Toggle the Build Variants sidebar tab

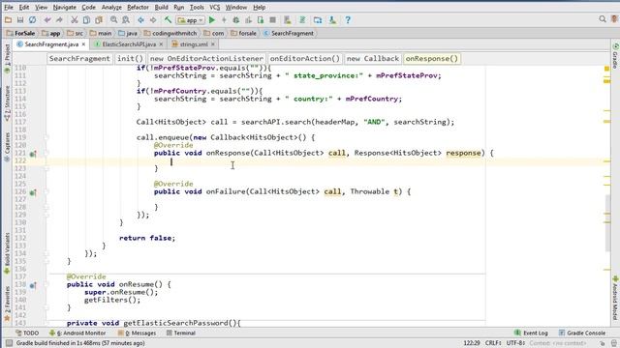point(7,252)
